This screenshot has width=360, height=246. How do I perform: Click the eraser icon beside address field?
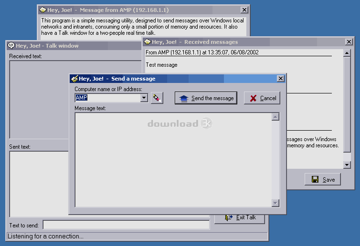pyautogui.click(x=157, y=98)
